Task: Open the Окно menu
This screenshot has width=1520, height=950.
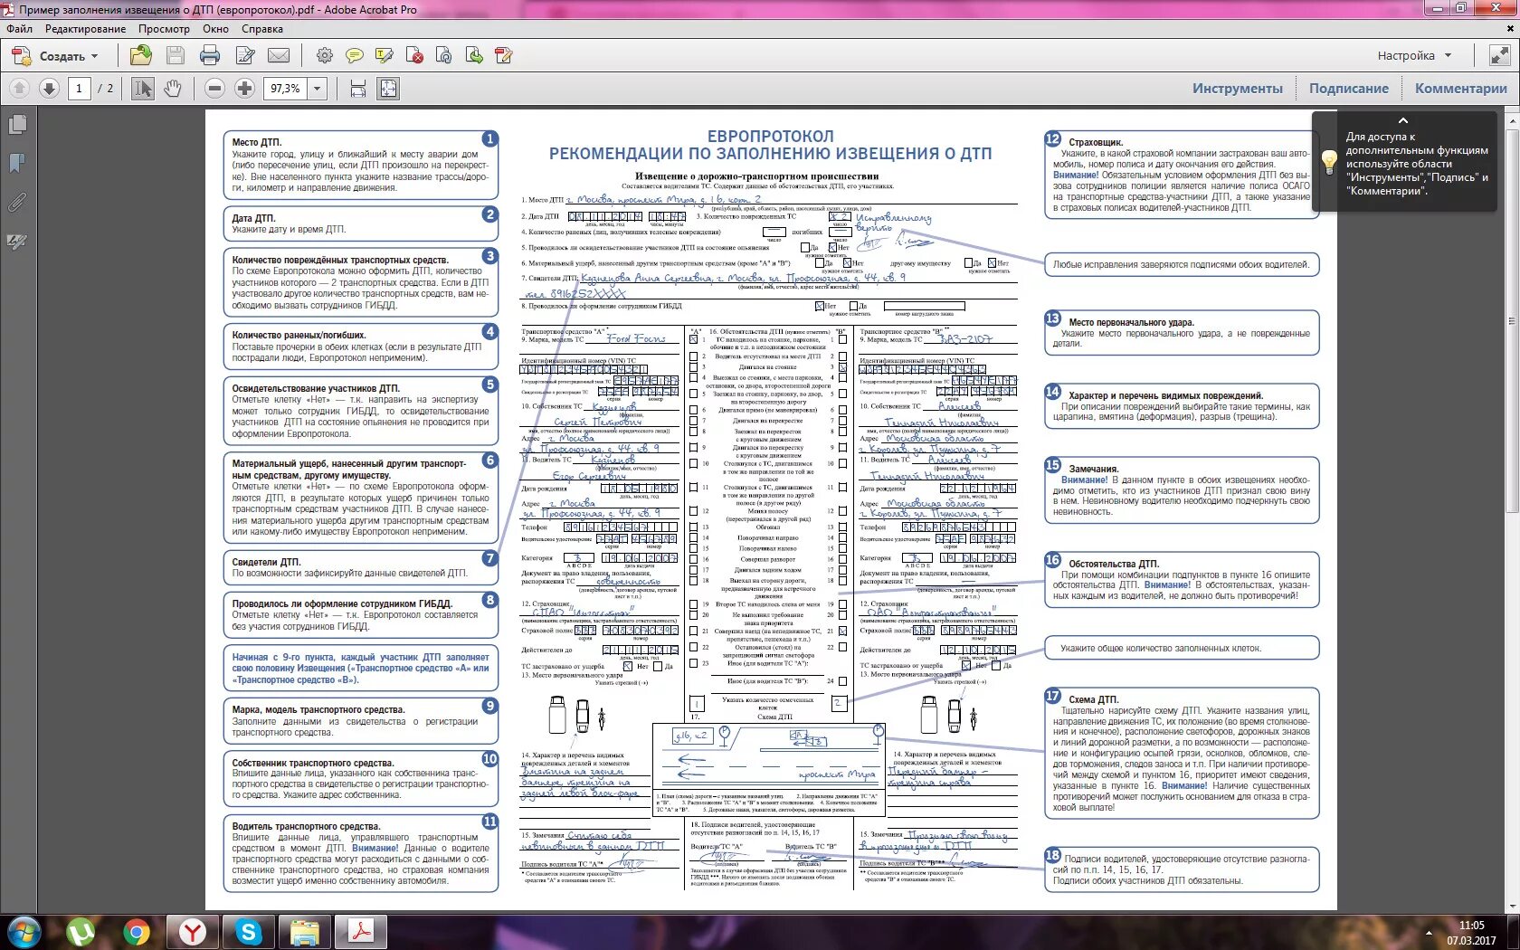Action: 215,29
